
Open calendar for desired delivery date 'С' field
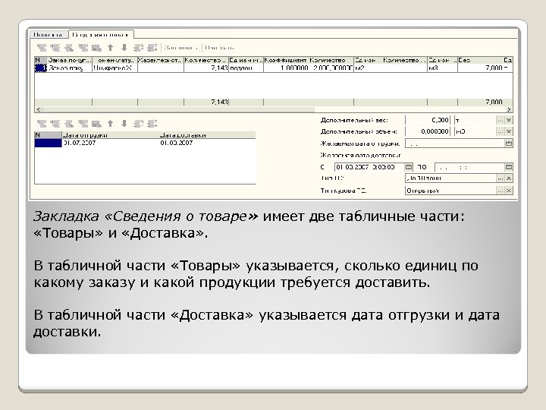pos(409,167)
